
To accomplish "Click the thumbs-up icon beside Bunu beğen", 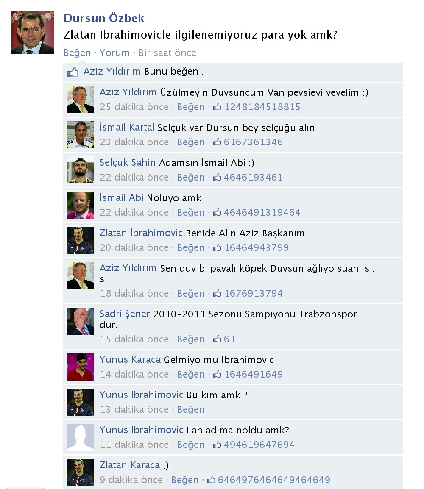I will [73, 72].
